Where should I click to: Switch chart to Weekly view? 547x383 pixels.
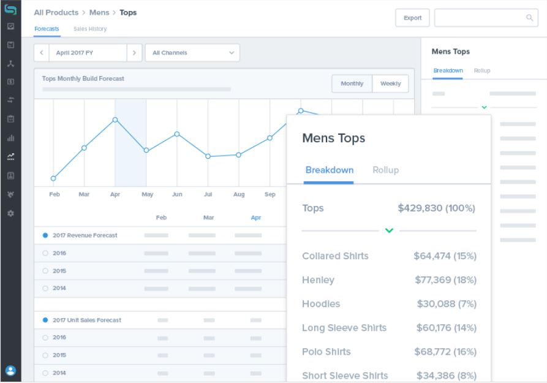click(x=390, y=84)
